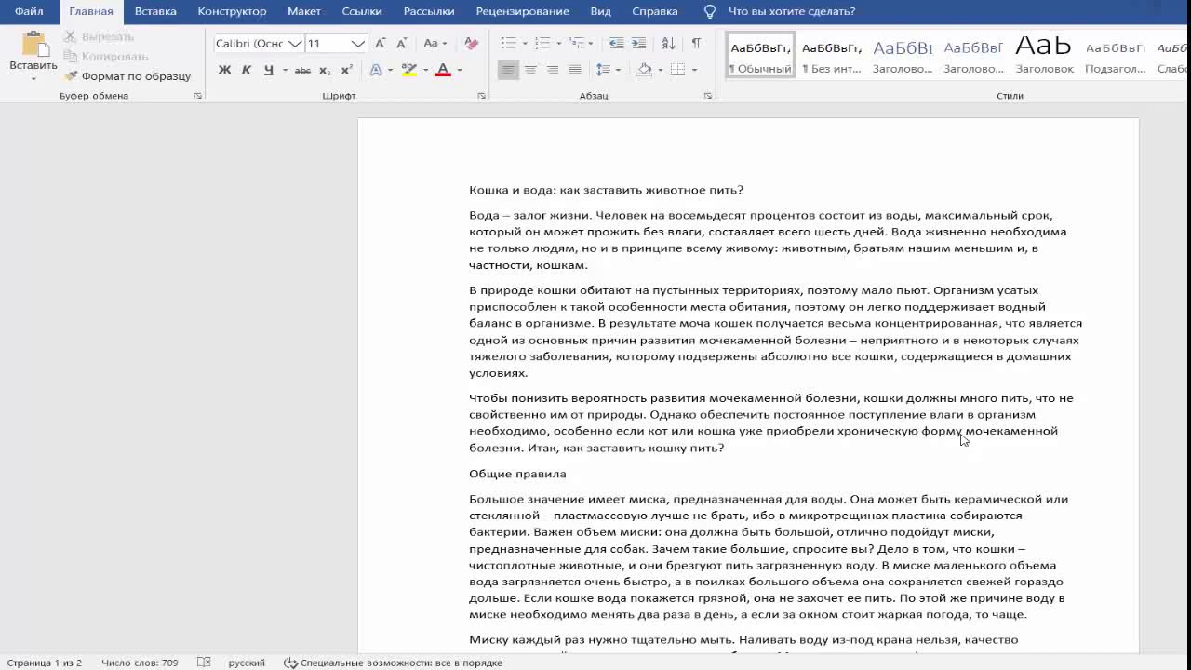The image size is (1191, 670).
Task: Click the borders grid icon
Action: point(677,70)
